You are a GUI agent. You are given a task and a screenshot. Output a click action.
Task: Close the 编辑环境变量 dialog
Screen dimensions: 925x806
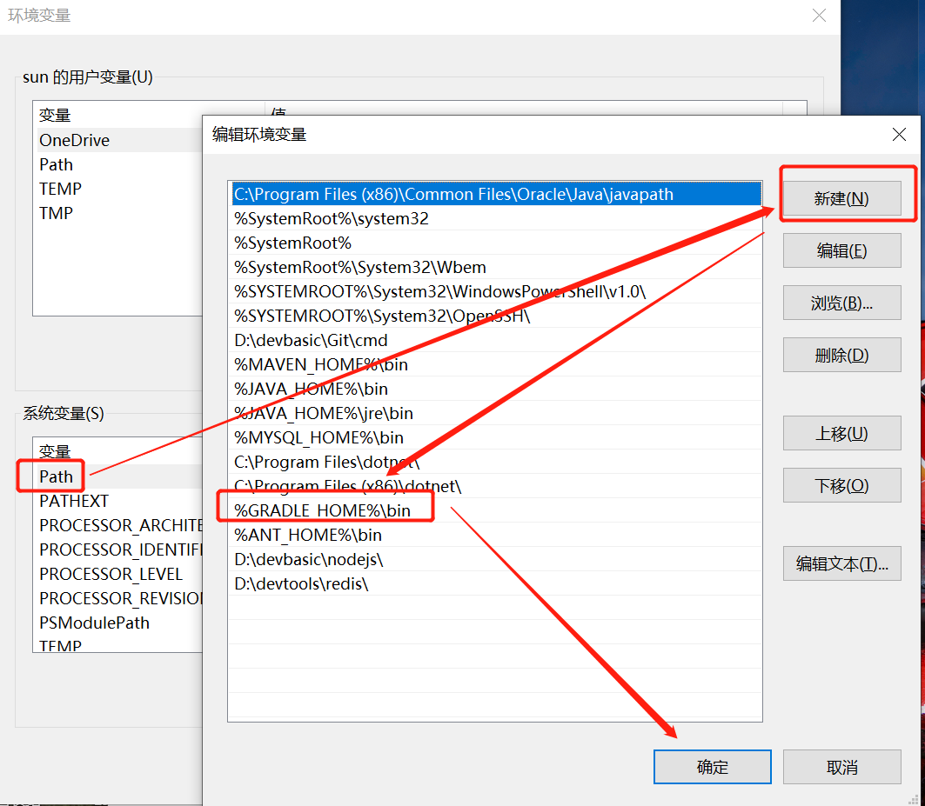pos(899,135)
